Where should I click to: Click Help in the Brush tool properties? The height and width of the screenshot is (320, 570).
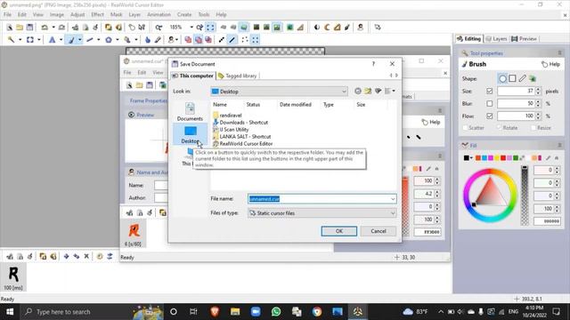550,64
